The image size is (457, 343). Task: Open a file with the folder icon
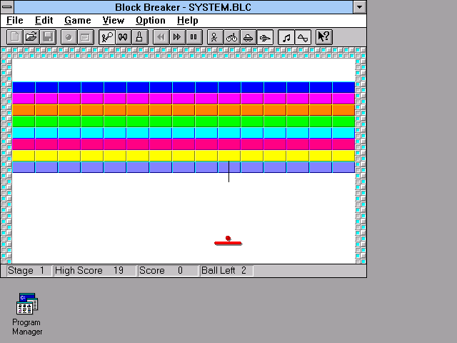31,36
